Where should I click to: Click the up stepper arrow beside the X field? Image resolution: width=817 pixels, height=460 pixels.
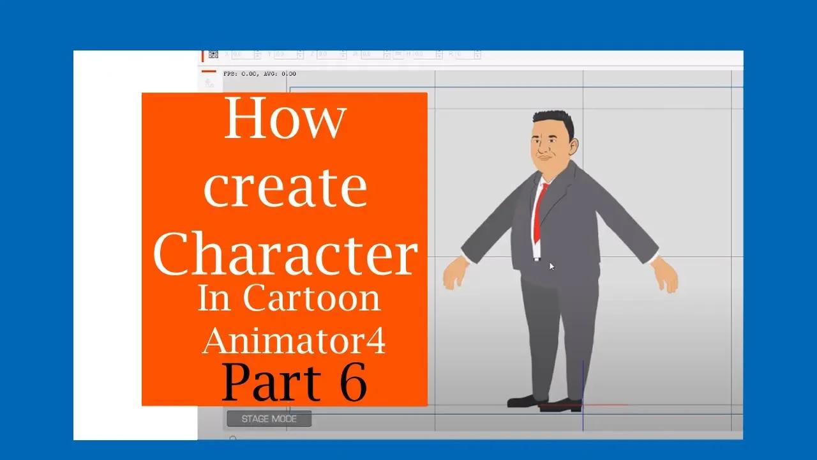coord(258,52)
